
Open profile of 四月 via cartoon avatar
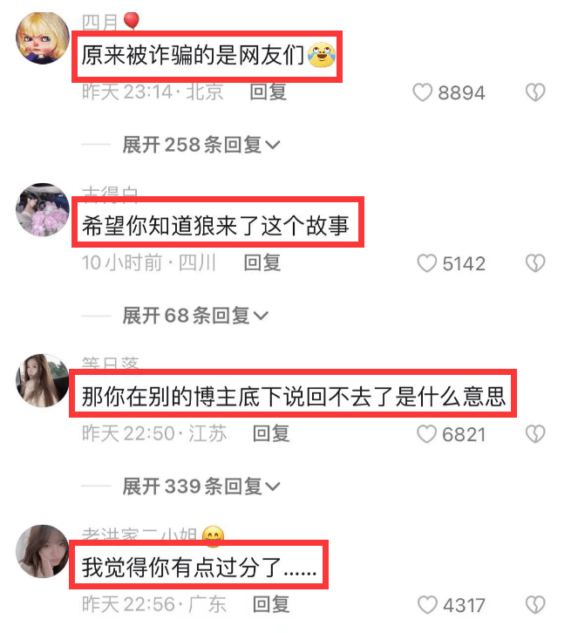[43, 38]
